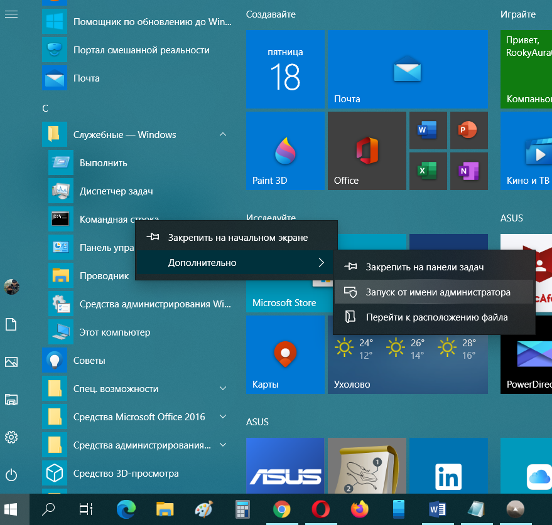Open the LinkedIn tile
Viewport: 552px width, 525px height.
pos(448,478)
